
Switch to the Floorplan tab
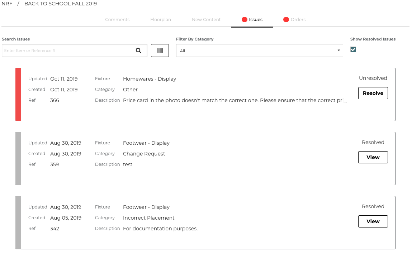tap(161, 20)
